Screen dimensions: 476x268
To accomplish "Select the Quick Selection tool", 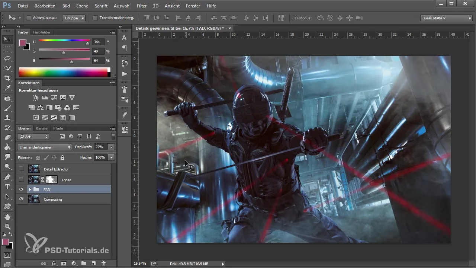I will pos(7,68).
